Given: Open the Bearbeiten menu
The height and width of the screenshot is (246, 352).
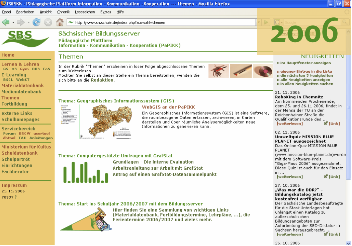Looking at the screenshot, I should (25, 12).
